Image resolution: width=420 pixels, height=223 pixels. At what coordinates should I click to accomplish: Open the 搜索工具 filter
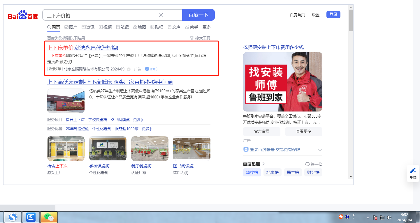tap(200, 38)
